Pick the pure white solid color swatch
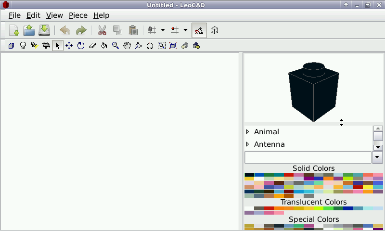Image resolution: width=385 pixels, height=231 pixels. [259, 179]
